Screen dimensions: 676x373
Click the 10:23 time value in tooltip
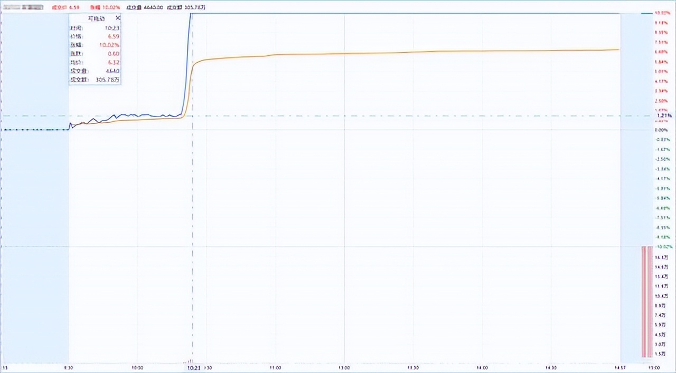[112, 27]
